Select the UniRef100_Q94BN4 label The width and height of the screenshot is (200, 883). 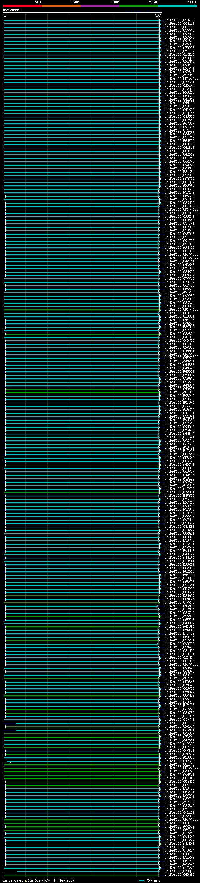point(179,41)
